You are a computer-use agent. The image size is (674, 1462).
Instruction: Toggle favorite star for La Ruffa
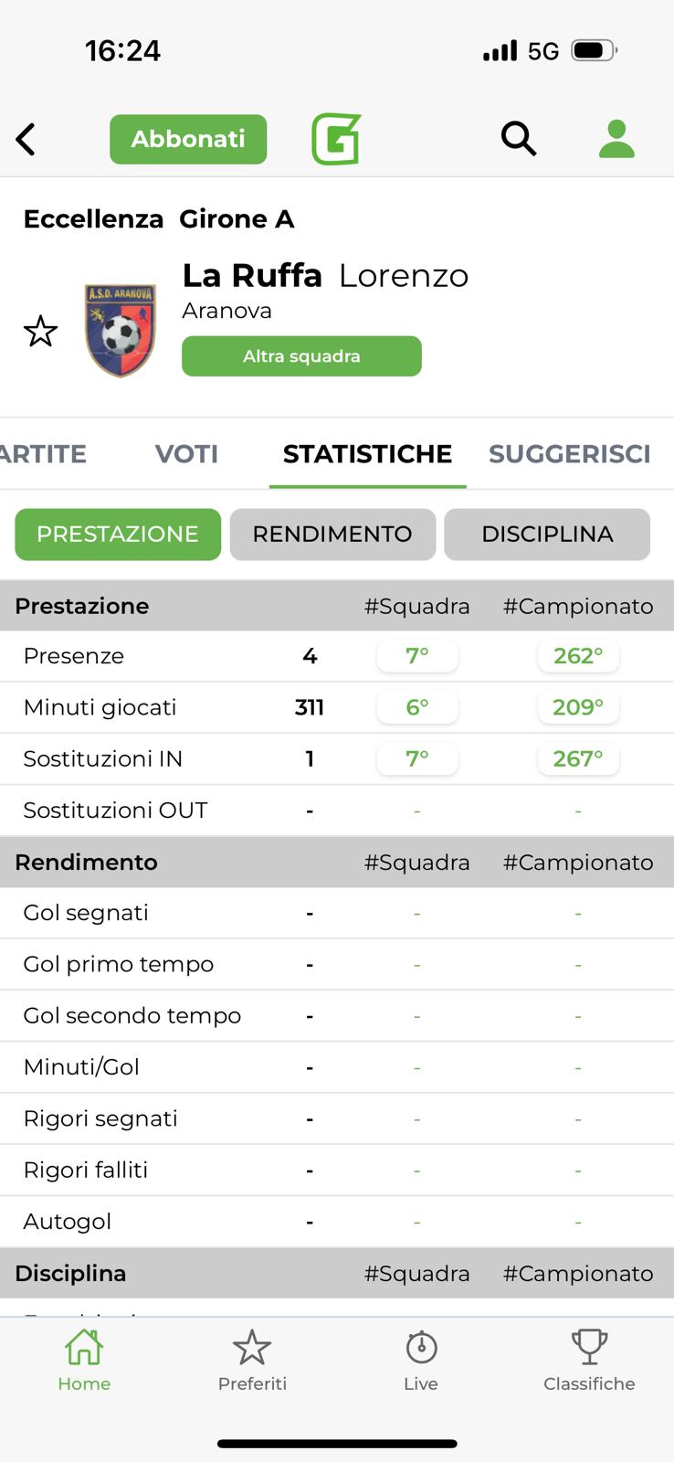[40, 331]
